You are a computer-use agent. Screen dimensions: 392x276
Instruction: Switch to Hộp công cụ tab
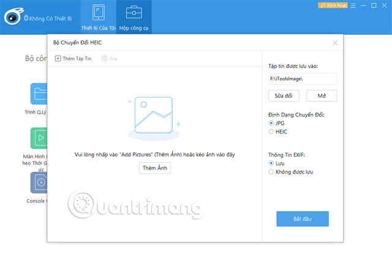[x=134, y=17]
